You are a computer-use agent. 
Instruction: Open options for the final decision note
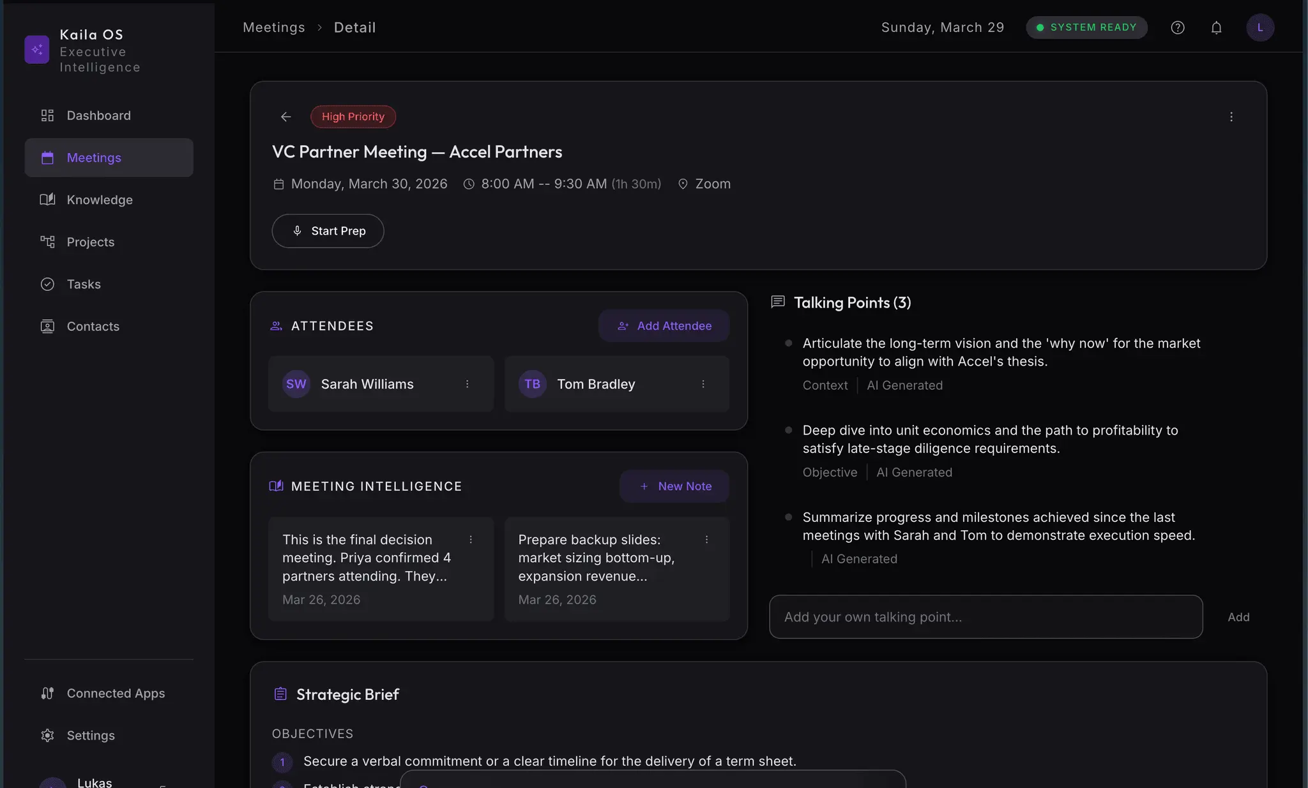click(471, 540)
